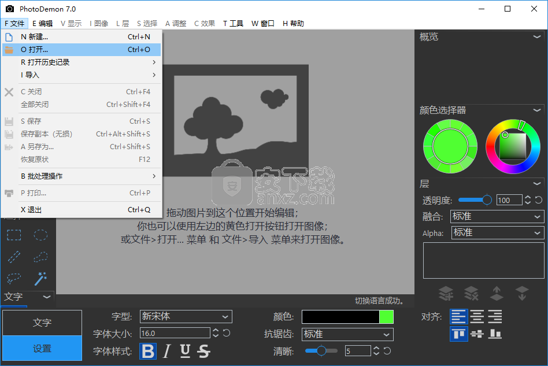The height and width of the screenshot is (366, 548).
Task: Click the open folder icon in menu
Action: click(x=9, y=50)
